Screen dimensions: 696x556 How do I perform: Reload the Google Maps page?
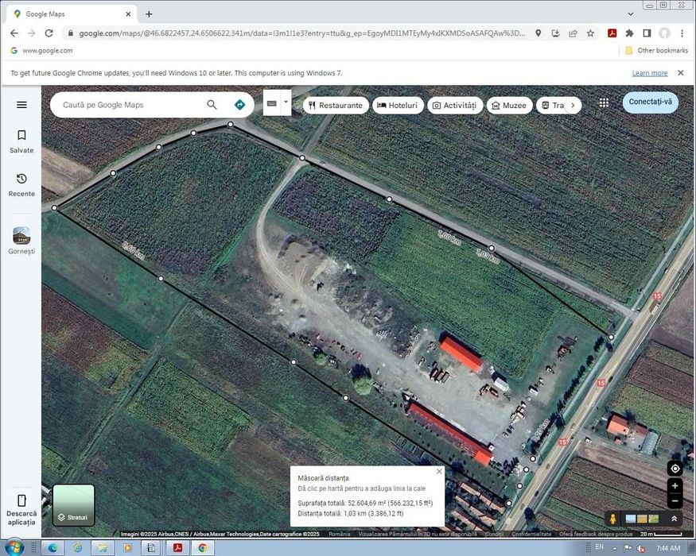(49, 33)
